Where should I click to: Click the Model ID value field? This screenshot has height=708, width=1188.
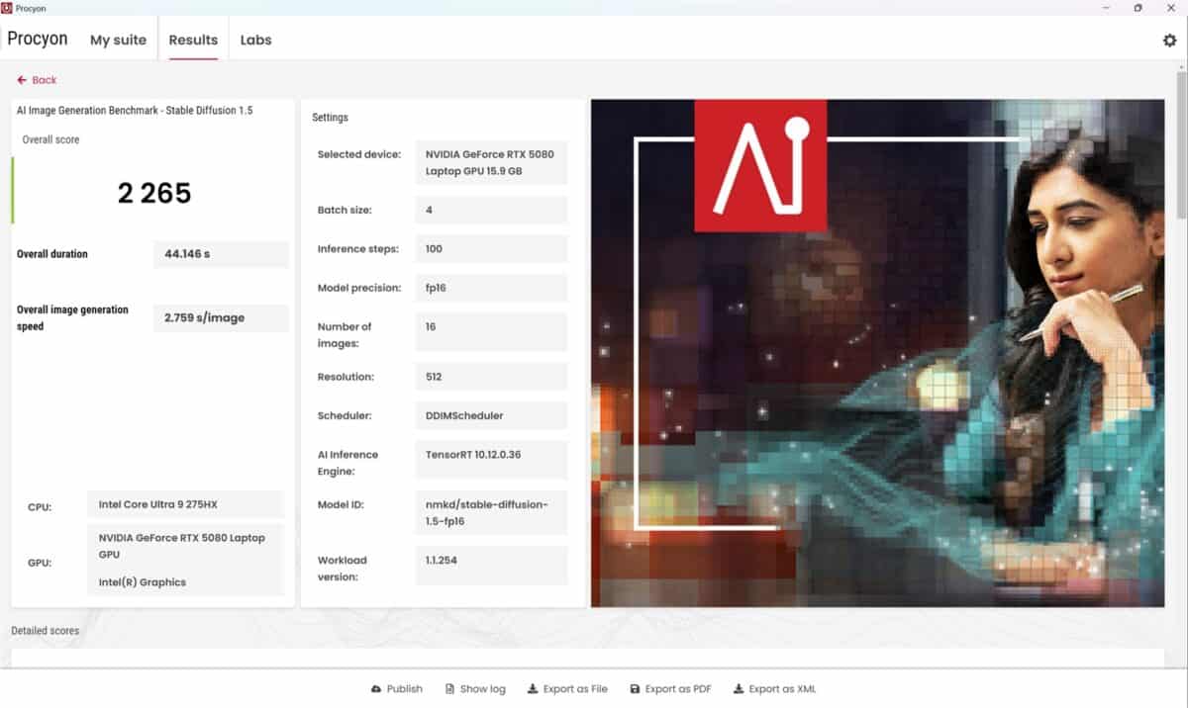490,512
